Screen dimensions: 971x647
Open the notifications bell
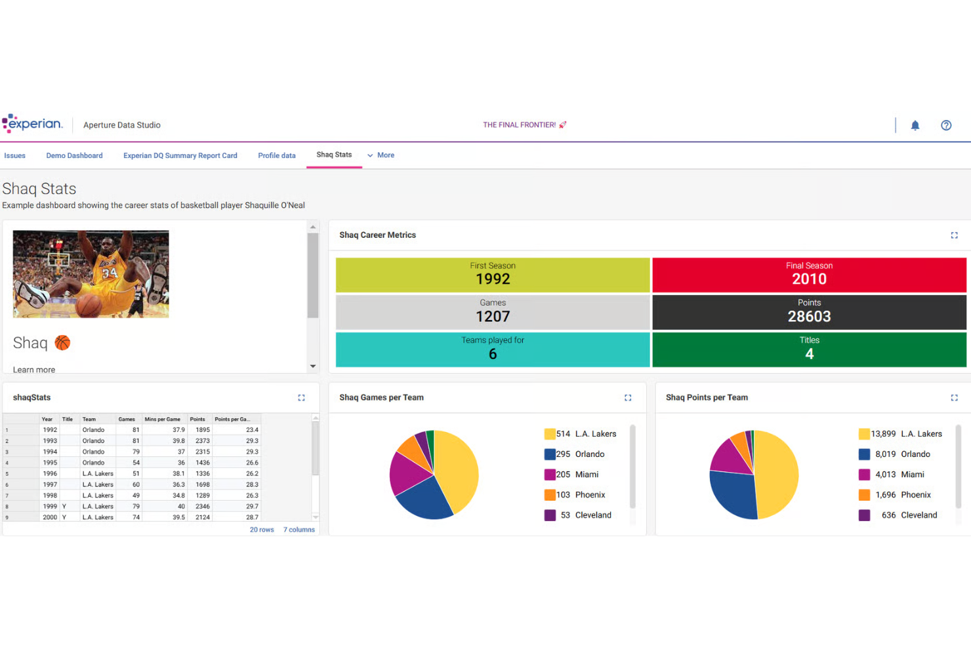pos(915,125)
